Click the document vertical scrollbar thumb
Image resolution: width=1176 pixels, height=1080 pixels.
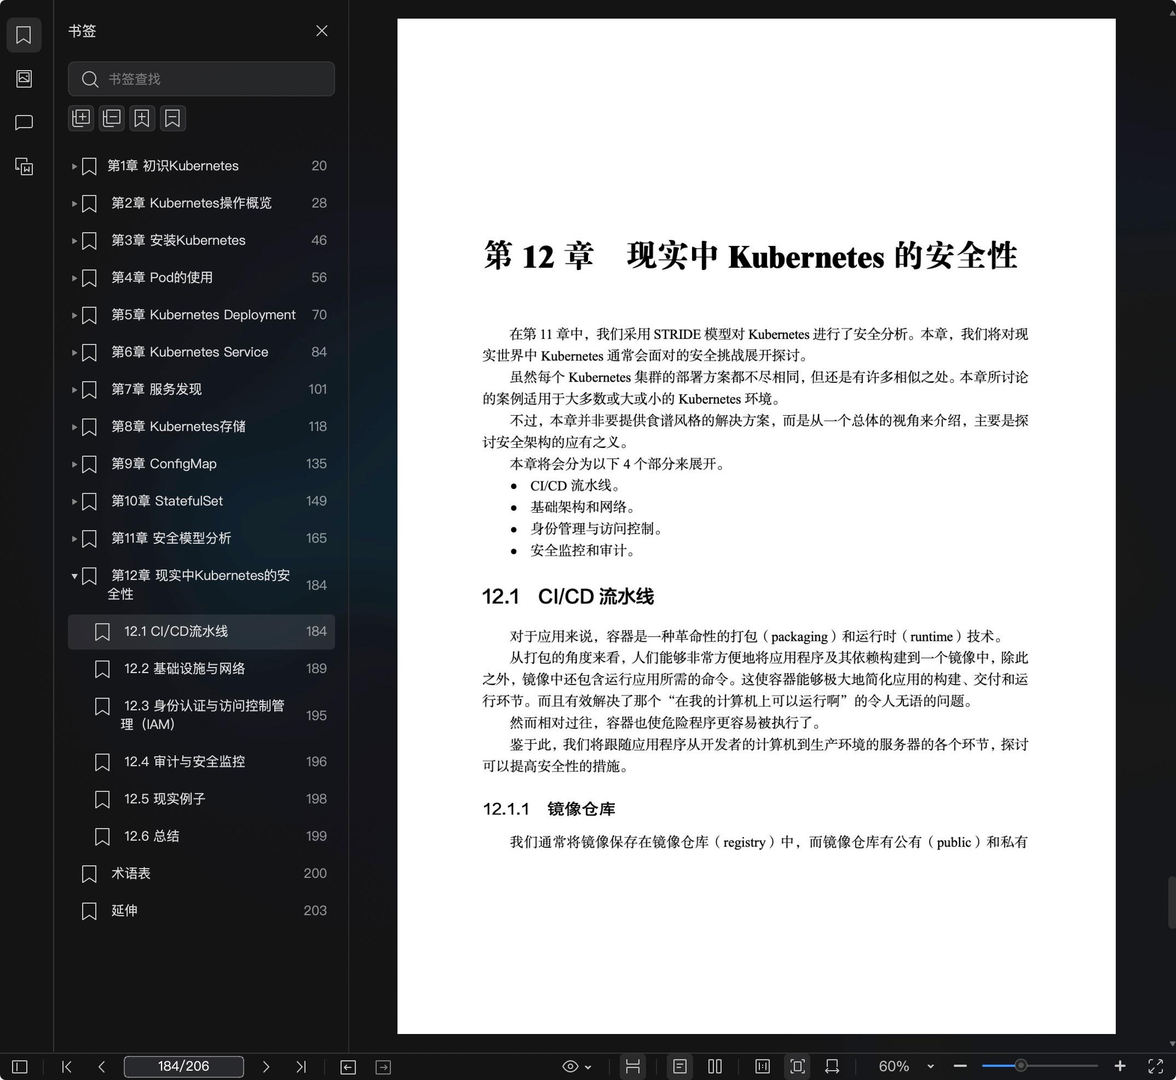point(1172,903)
